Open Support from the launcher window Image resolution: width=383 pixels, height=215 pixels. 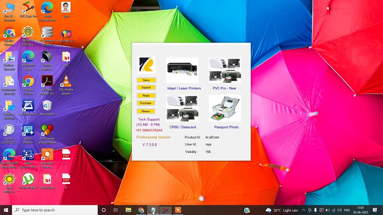[x=146, y=87]
